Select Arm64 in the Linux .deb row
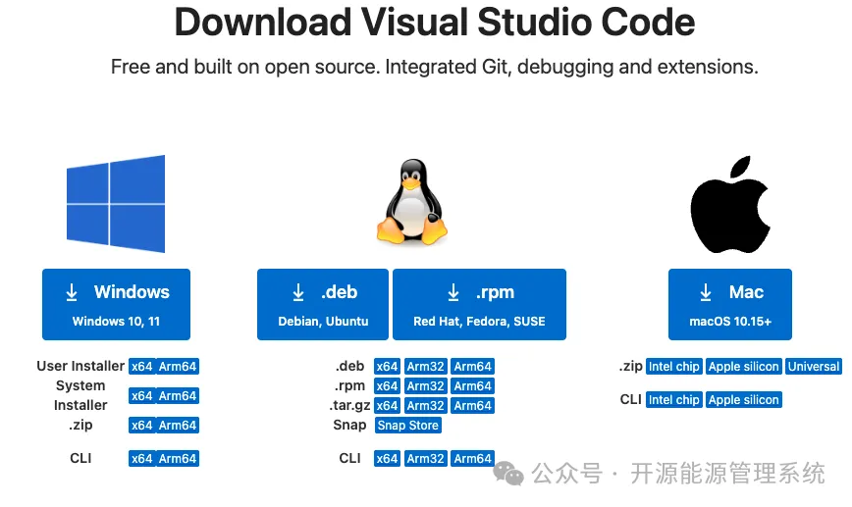The height and width of the screenshot is (507, 852). (x=473, y=367)
